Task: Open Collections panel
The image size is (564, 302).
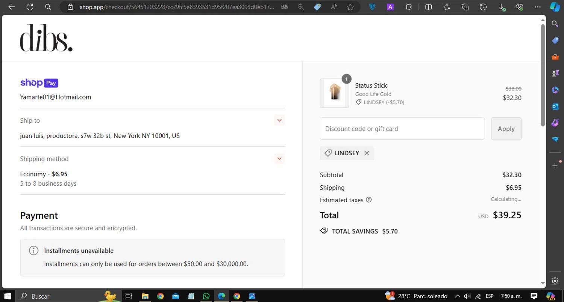Action: [465, 7]
